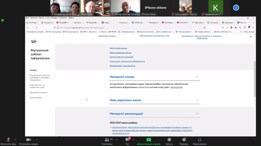Open Приложения apps panel
The height and width of the screenshot is (146, 261).
(x=199, y=141)
